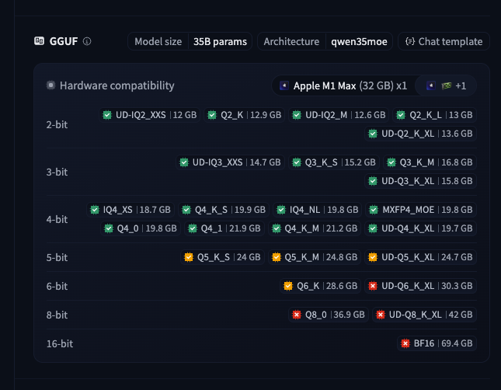
Task: Select the Q4_0 19.8 GB quant
Action: 141,228
